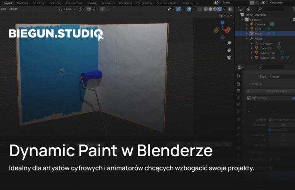Open the viewport shading options dropdown
Viewport: 295px width, 190px height.
(224, 9)
